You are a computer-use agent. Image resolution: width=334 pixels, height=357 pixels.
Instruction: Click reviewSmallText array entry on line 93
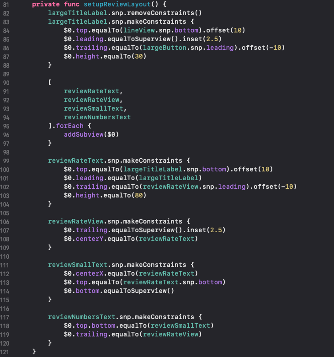pyautogui.click(x=93, y=108)
